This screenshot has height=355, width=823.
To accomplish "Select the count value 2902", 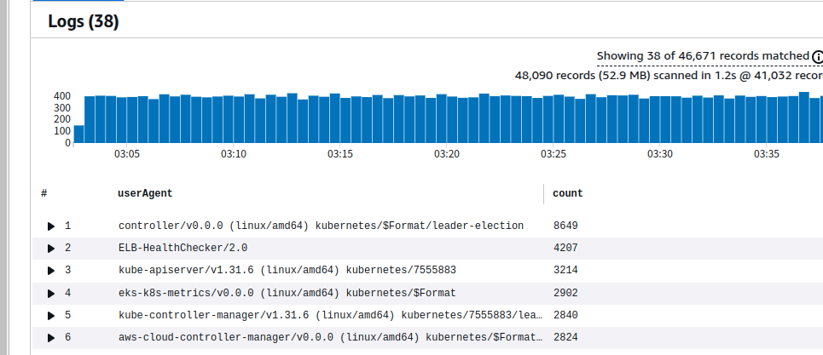I will (x=565, y=293).
